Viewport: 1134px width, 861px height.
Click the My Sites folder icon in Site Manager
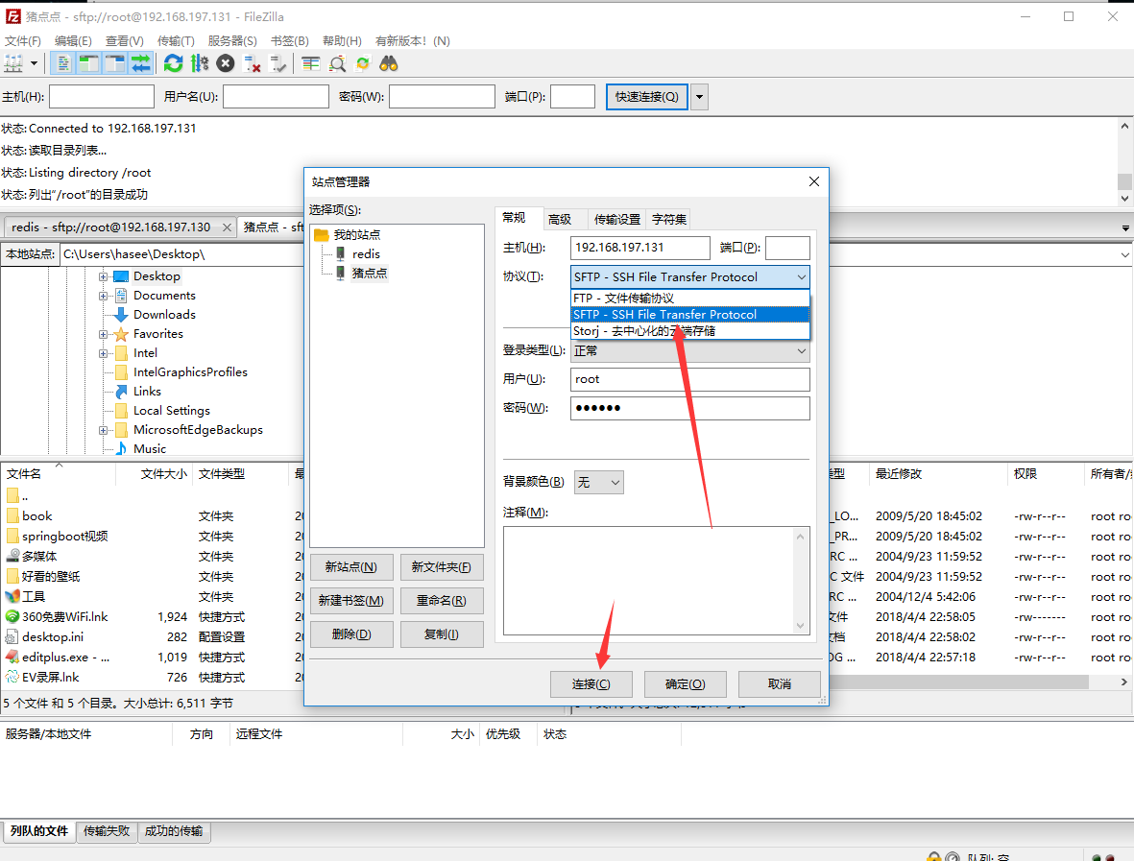click(322, 235)
